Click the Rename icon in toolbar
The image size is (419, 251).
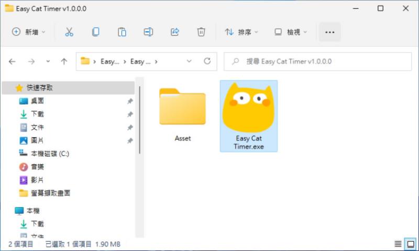pos(148,32)
